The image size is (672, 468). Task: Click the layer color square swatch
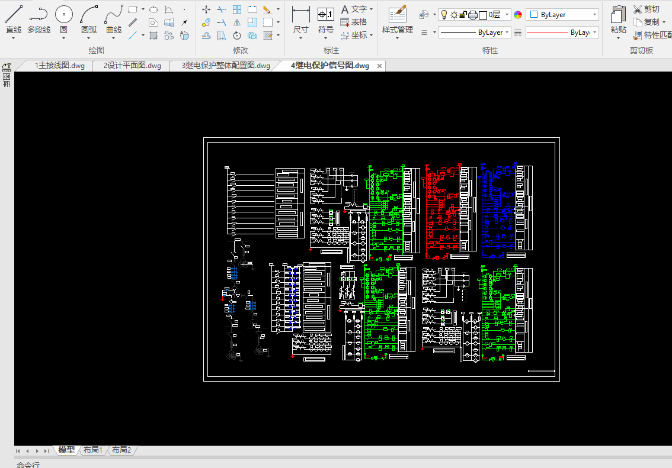(483, 15)
